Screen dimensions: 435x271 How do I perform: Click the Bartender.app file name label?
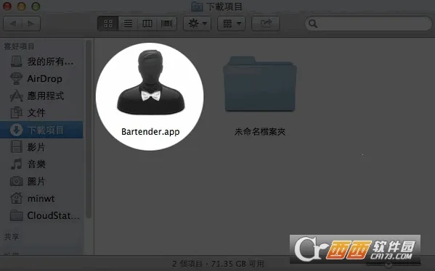(150, 131)
